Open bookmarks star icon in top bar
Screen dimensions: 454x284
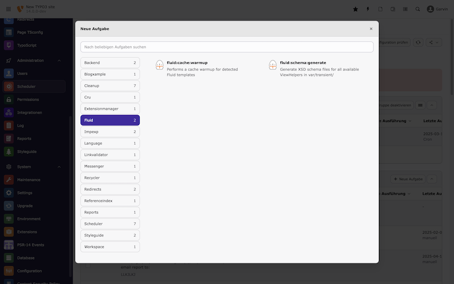(355, 9)
